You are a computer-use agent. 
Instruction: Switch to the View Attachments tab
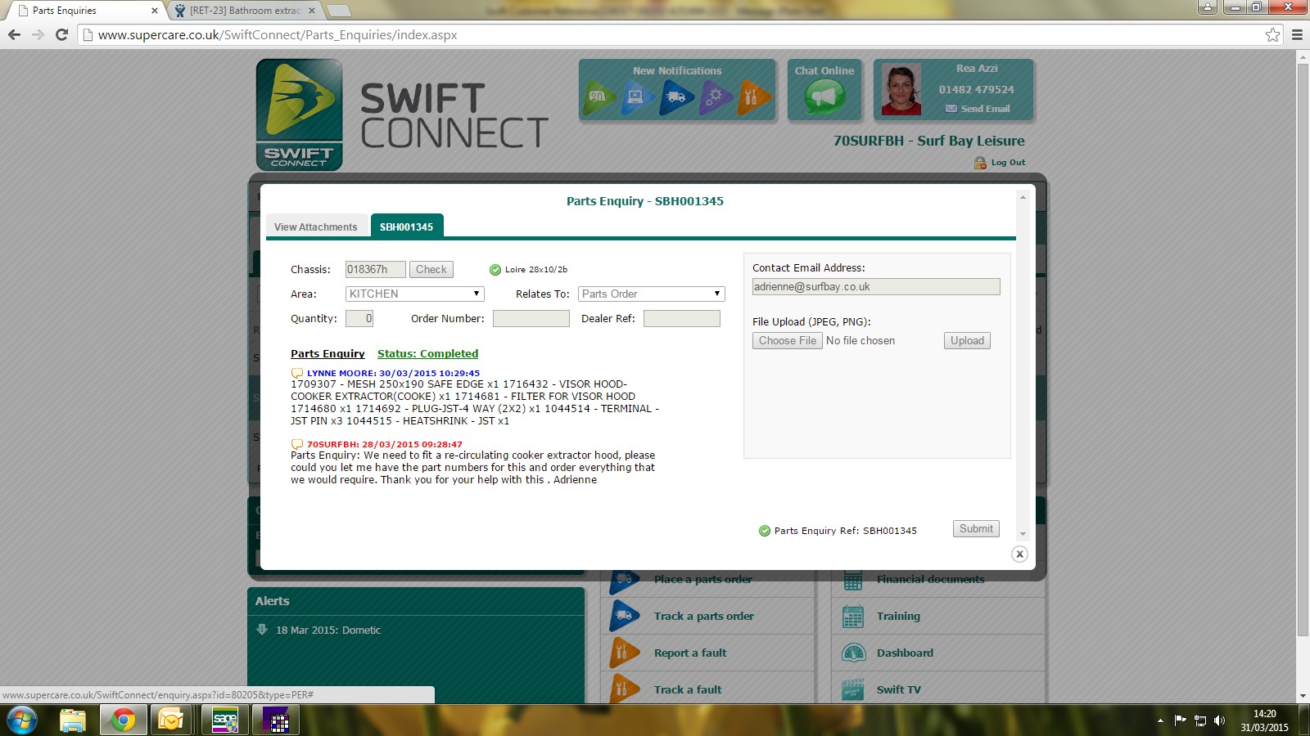316,227
